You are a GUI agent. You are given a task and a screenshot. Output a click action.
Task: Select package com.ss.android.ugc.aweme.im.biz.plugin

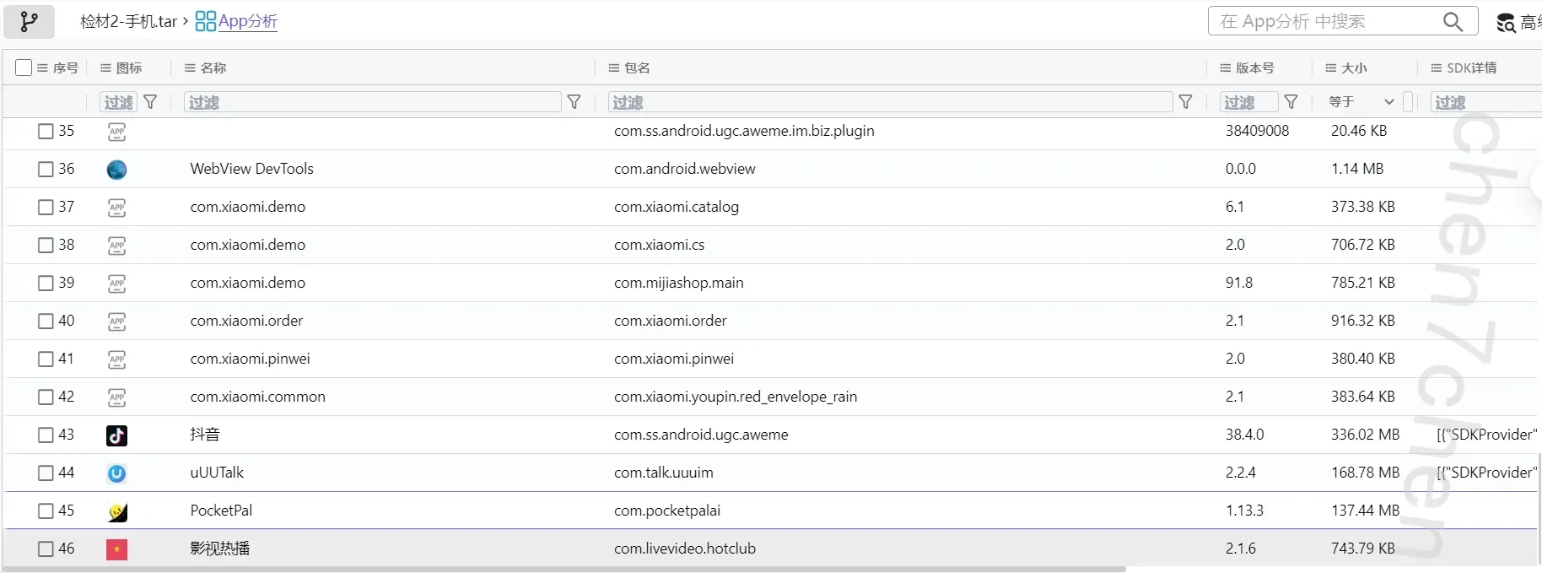(x=744, y=131)
